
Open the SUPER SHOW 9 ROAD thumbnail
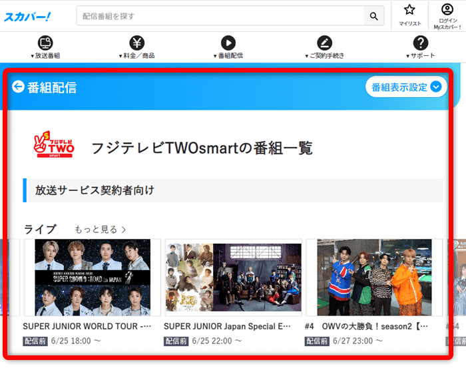93,277
